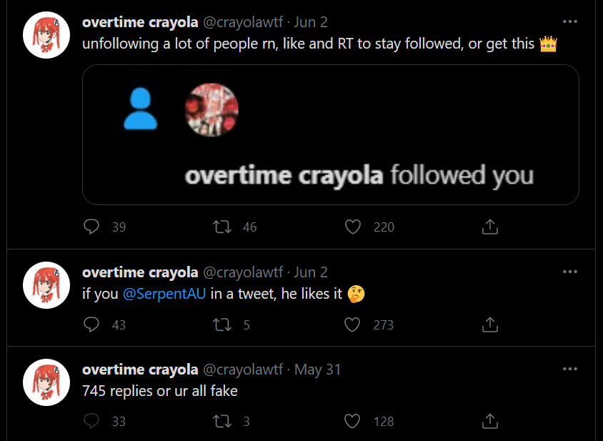Image resolution: width=603 pixels, height=441 pixels.
Task: Open the embedded 'followed you' image
Action: [x=330, y=134]
